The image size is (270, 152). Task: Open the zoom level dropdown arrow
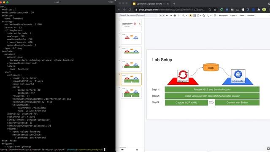tap(186, 16)
